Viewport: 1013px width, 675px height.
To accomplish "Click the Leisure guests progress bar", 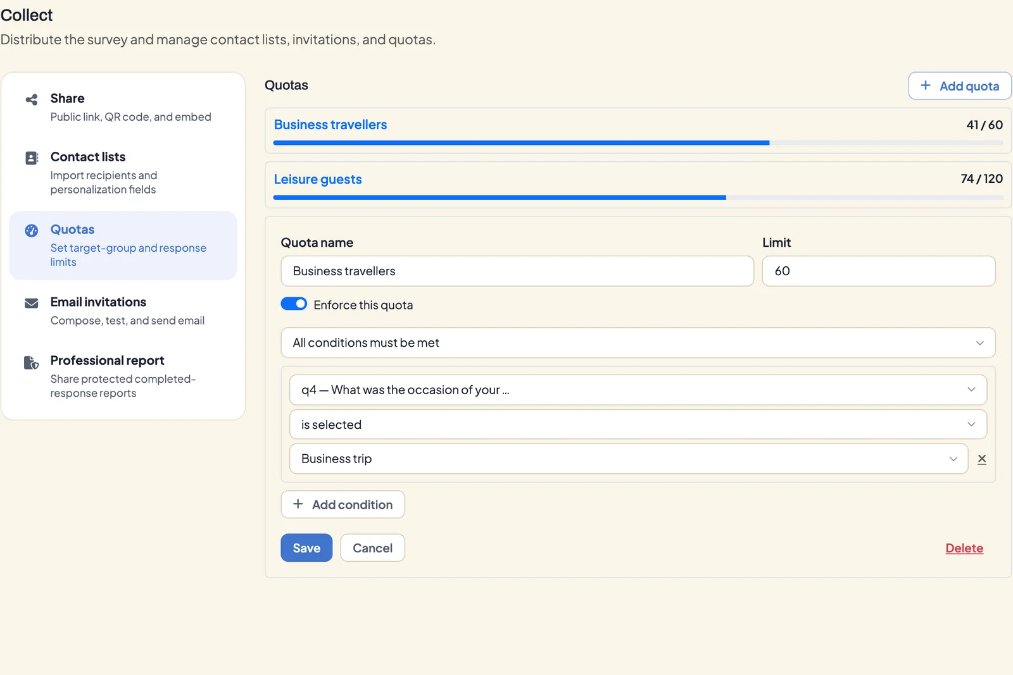I will (638, 197).
